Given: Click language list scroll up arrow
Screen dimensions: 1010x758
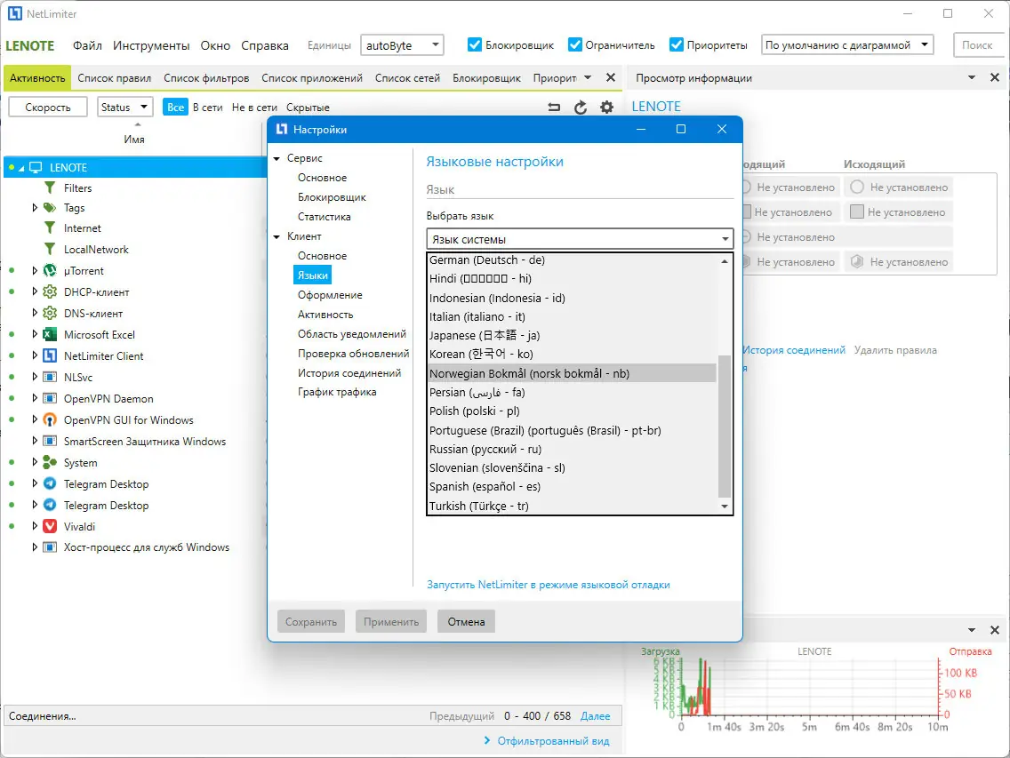Looking at the screenshot, I should 724,261.
